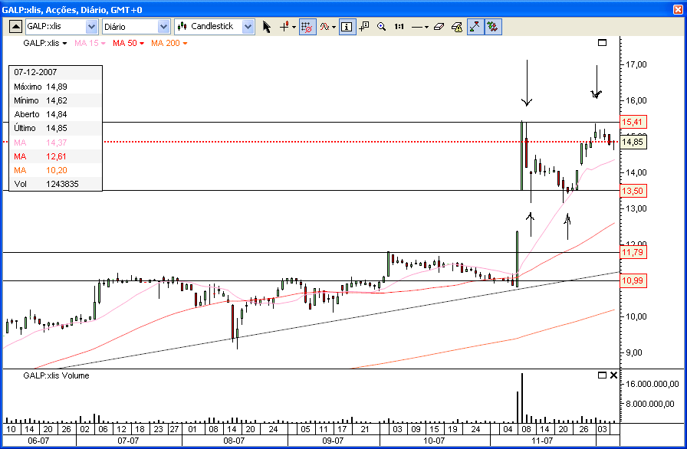This screenshot has height=449, width=687.
Task: Click the Máximo 14,89 row
Action: coord(56,87)
